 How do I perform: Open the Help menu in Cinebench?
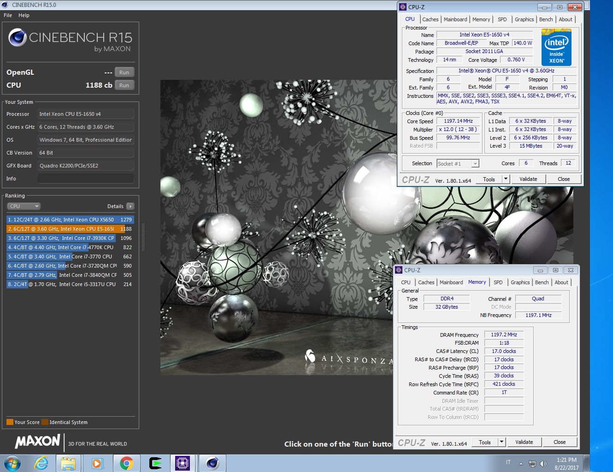(x=24, y=15)
